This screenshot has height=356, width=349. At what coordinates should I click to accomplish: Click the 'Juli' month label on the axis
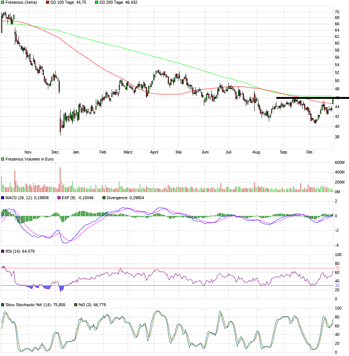[x=228, y=152]
